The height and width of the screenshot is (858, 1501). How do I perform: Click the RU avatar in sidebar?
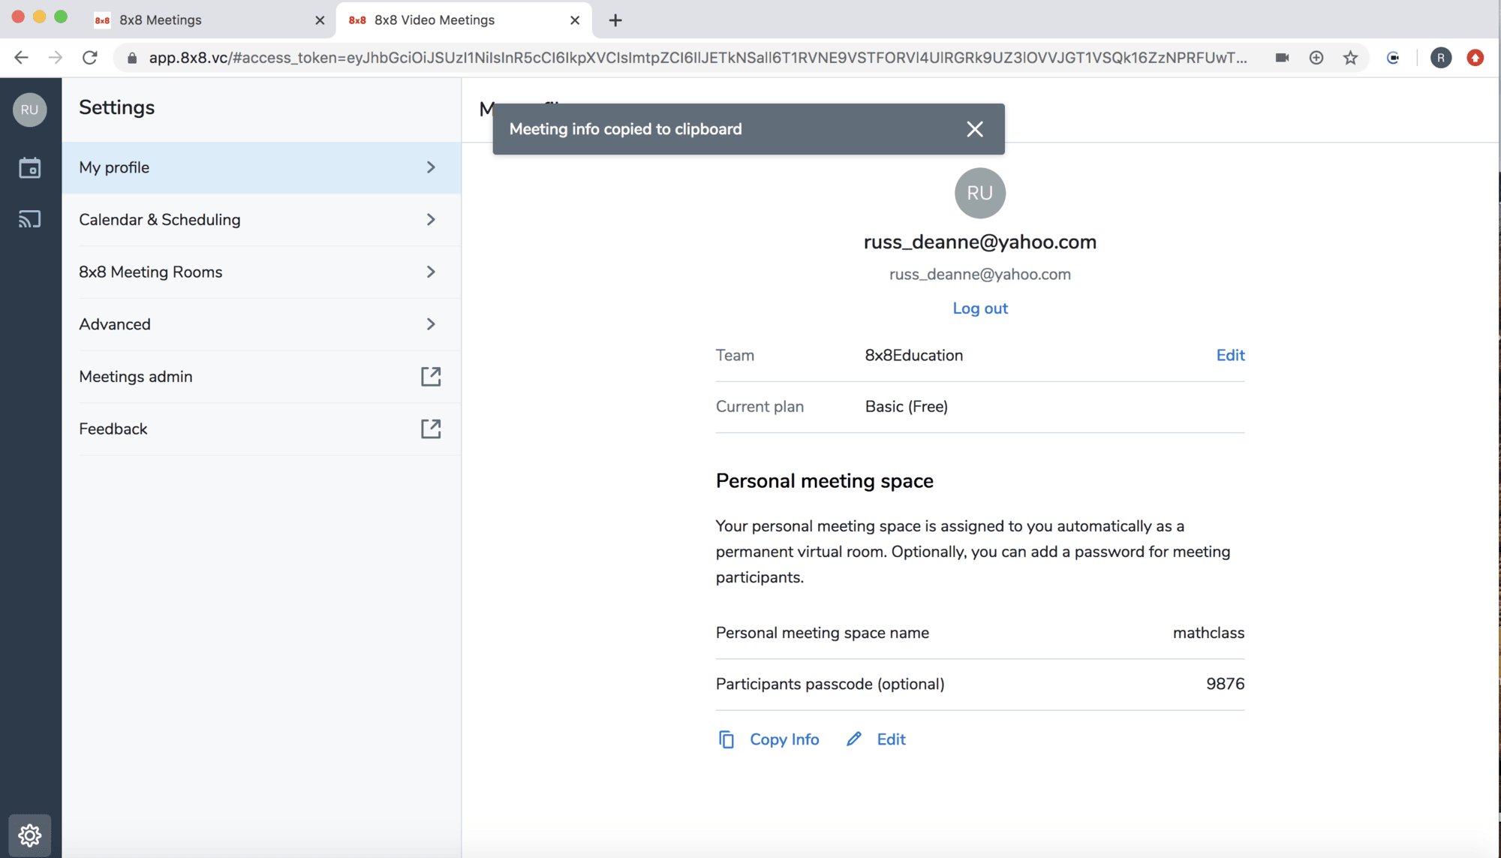(29, 110)
